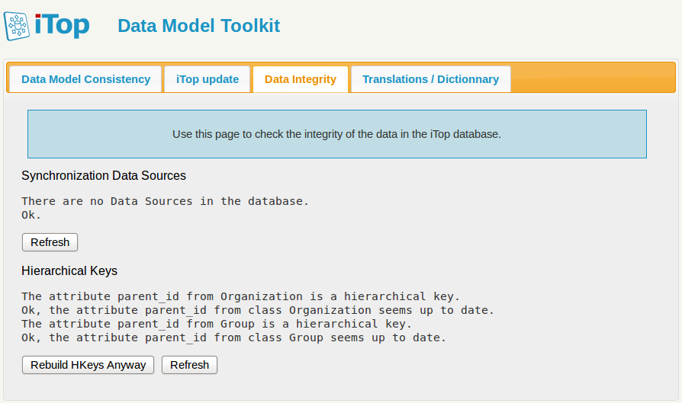Select the Data Integrity tab

[301, 79]
